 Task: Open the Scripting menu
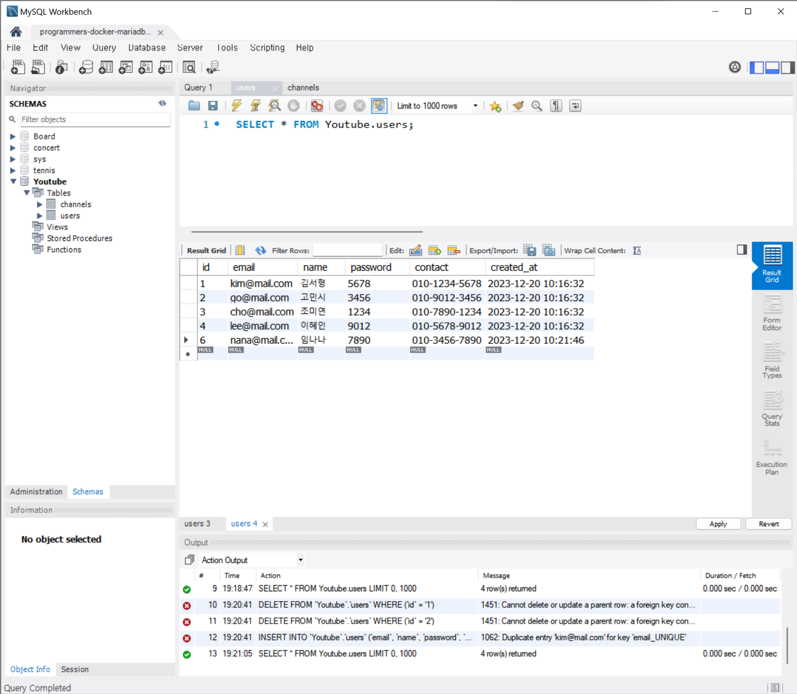[267, 47]
